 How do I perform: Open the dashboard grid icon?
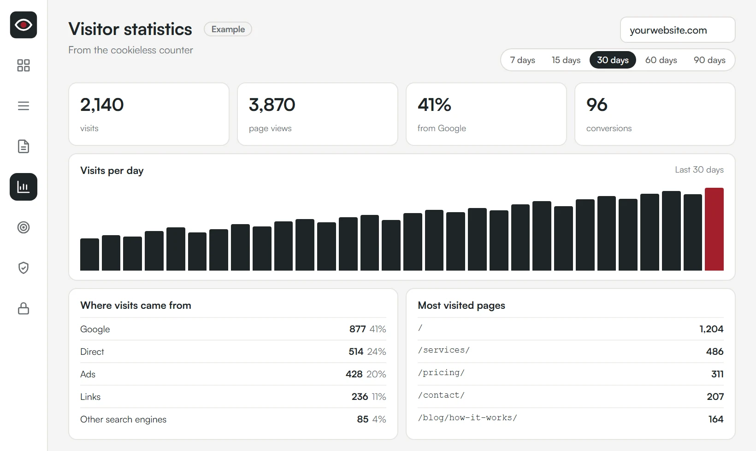point(24,65)
